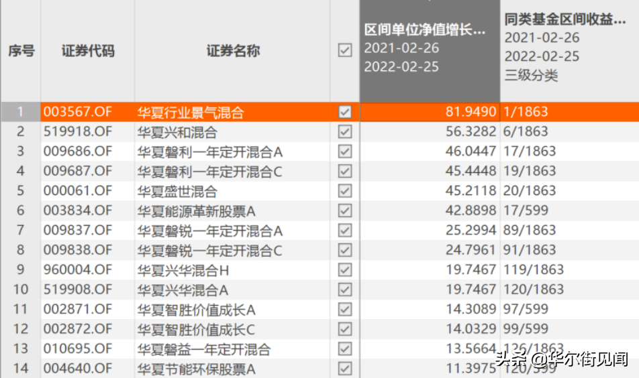Open fund 华夏磐益一年定开混合
The width and height of the screenshot is (639, 378).
point(204,349)
